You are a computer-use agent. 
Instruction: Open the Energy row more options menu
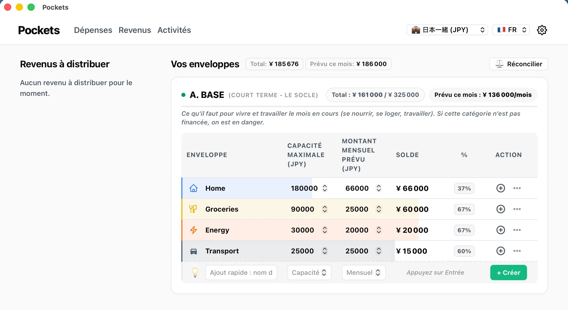tap(517, 230)
